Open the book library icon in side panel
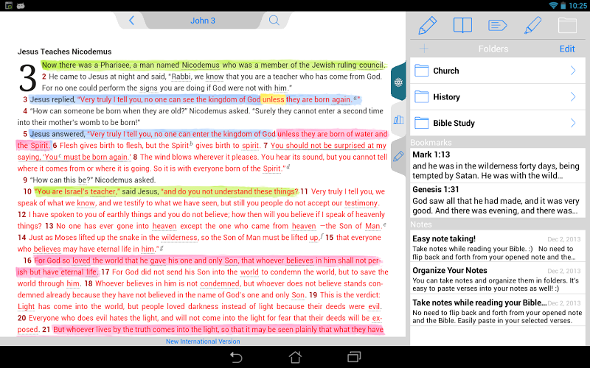The height and width of the screenshot is (368, 590). pyautogui.click(x=462, y=26)
